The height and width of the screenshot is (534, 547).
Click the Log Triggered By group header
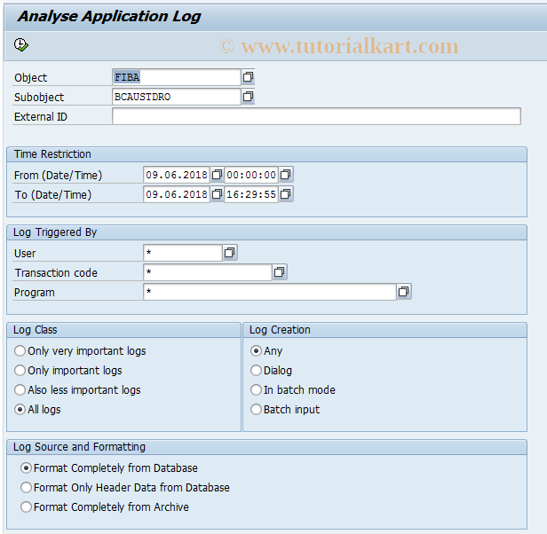(x=267, y=232)
